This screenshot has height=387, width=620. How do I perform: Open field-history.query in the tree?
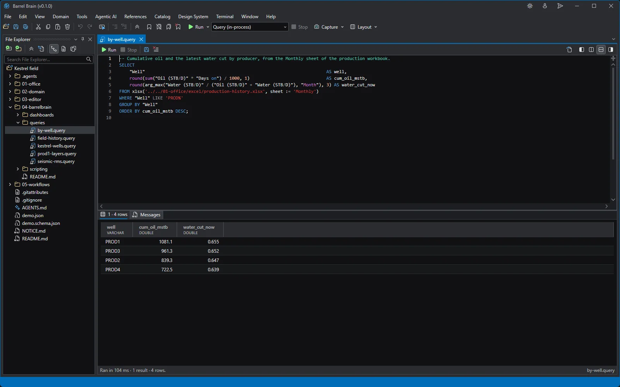point(56,138)
